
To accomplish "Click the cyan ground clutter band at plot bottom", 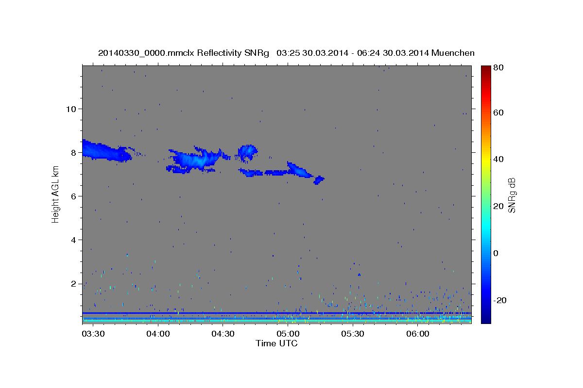I will pos(276,321).
